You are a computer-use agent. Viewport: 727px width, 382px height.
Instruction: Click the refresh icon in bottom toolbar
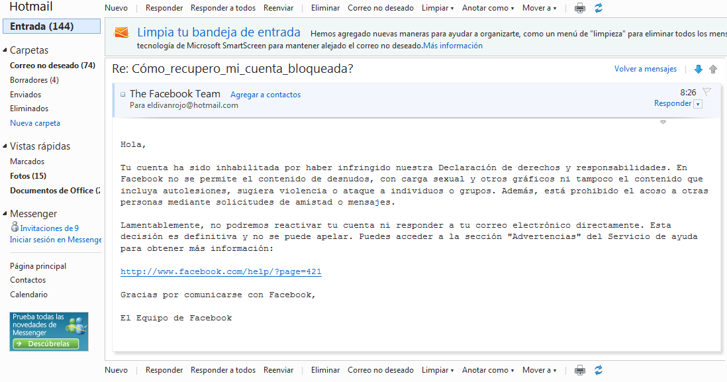pyautogui.click(x=599, y=370)
